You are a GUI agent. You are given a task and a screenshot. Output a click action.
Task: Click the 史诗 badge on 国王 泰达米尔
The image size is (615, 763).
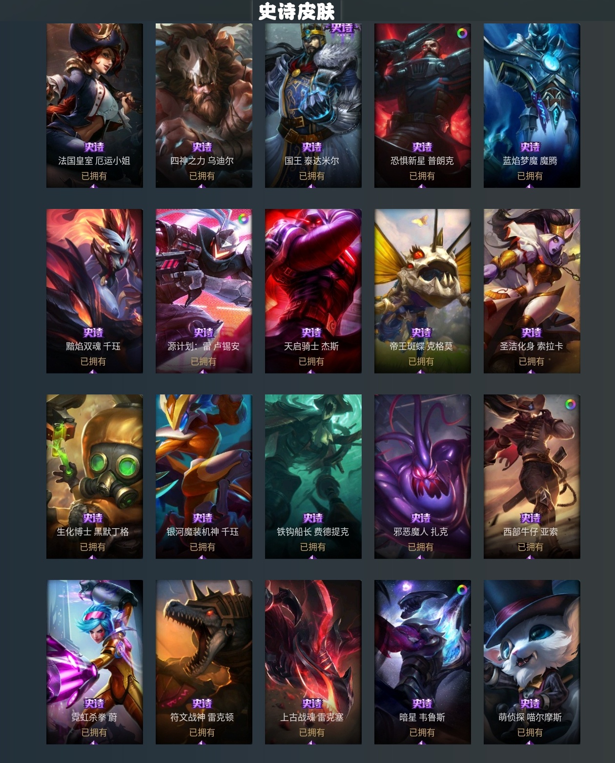312,147
